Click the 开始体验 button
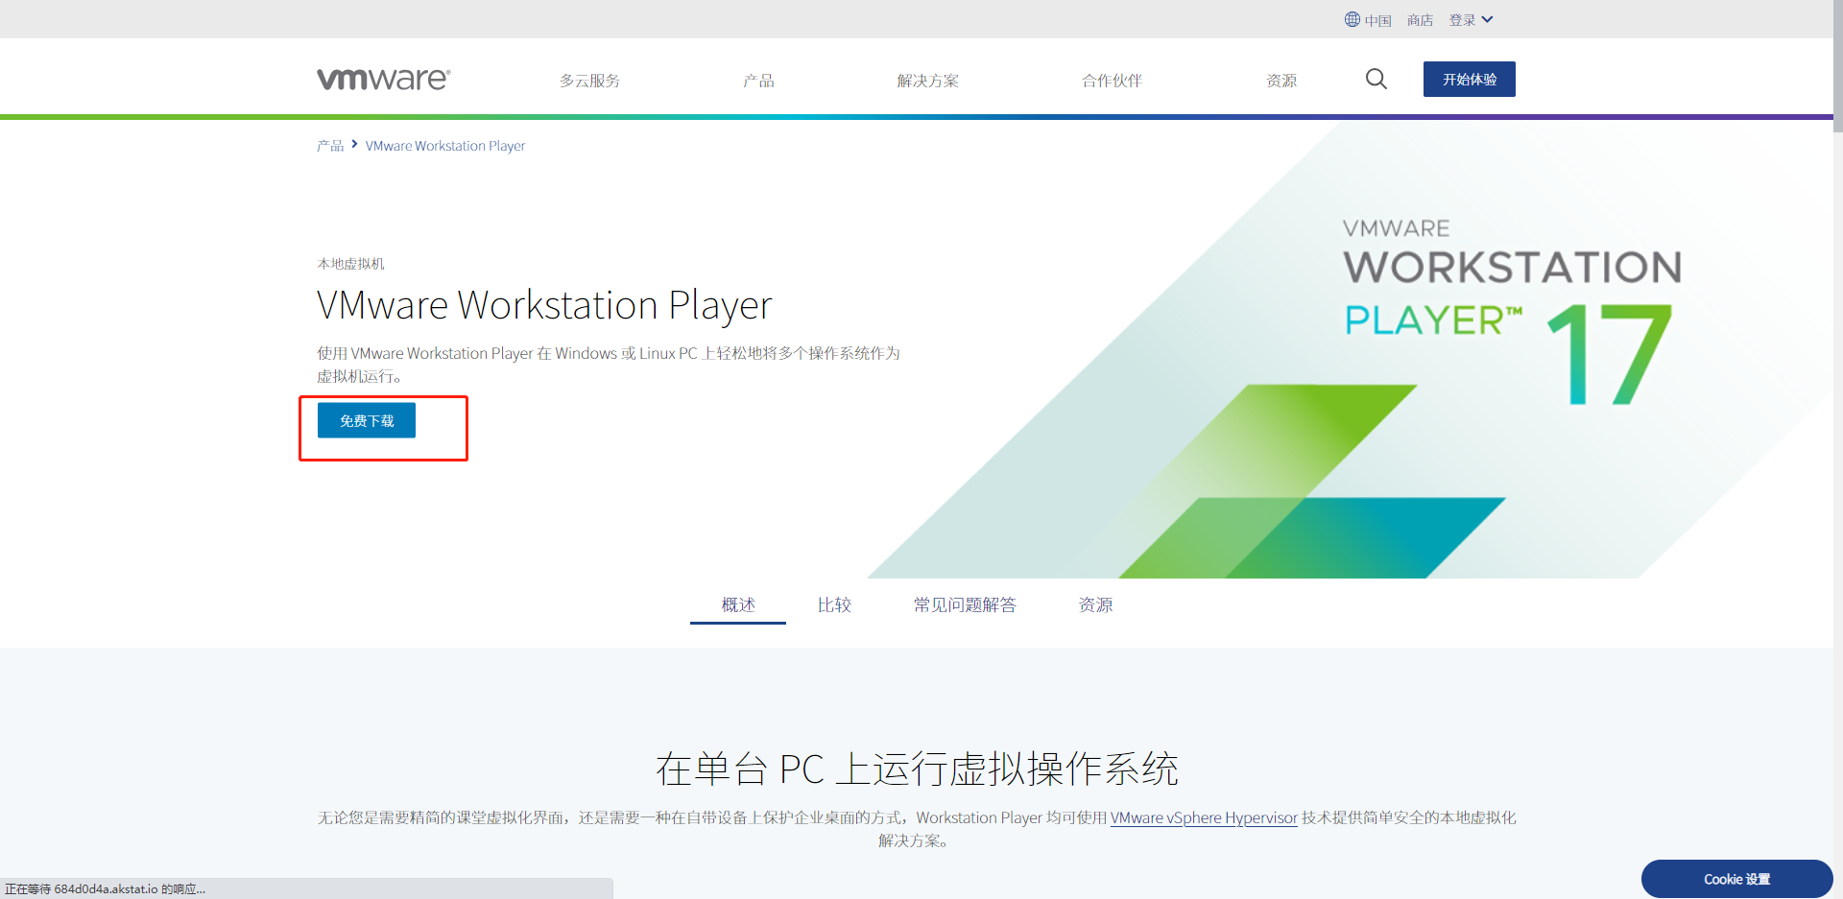Viewport: 1843px width, 899px height. pos(1470,79)
